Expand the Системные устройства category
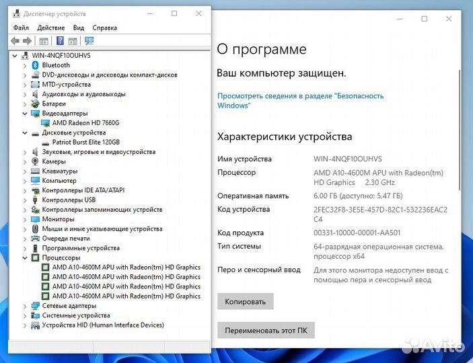This screenshot has width=473, height=363. (25, 316)
